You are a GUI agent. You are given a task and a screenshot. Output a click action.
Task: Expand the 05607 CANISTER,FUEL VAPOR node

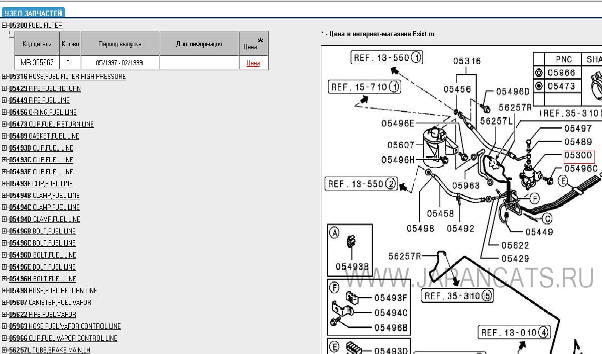pos(5,303)
